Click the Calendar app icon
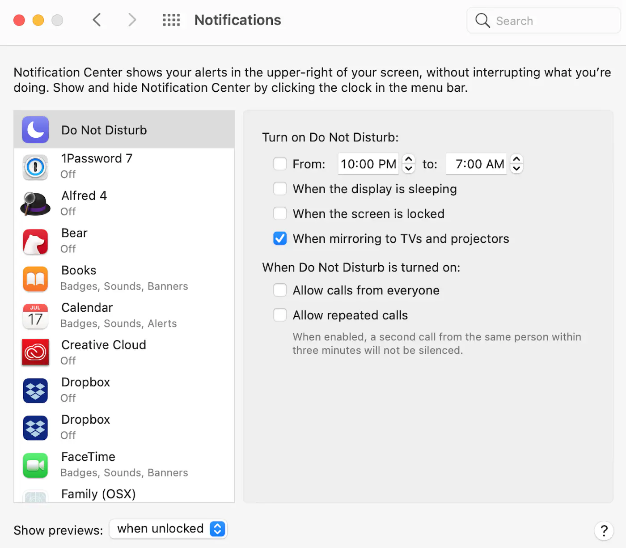The image size is (626, 548). pyautogui.click(x=35, y=316)
